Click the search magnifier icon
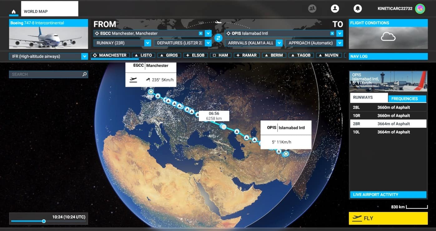Screen dimensions: 436x231 coord(84,74)
